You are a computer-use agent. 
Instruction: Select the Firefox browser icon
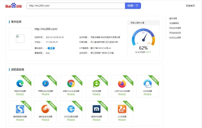coord(122,83)
